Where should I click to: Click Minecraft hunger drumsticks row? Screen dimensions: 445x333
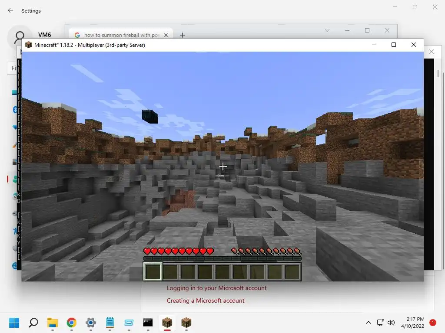tap(266, 251)
